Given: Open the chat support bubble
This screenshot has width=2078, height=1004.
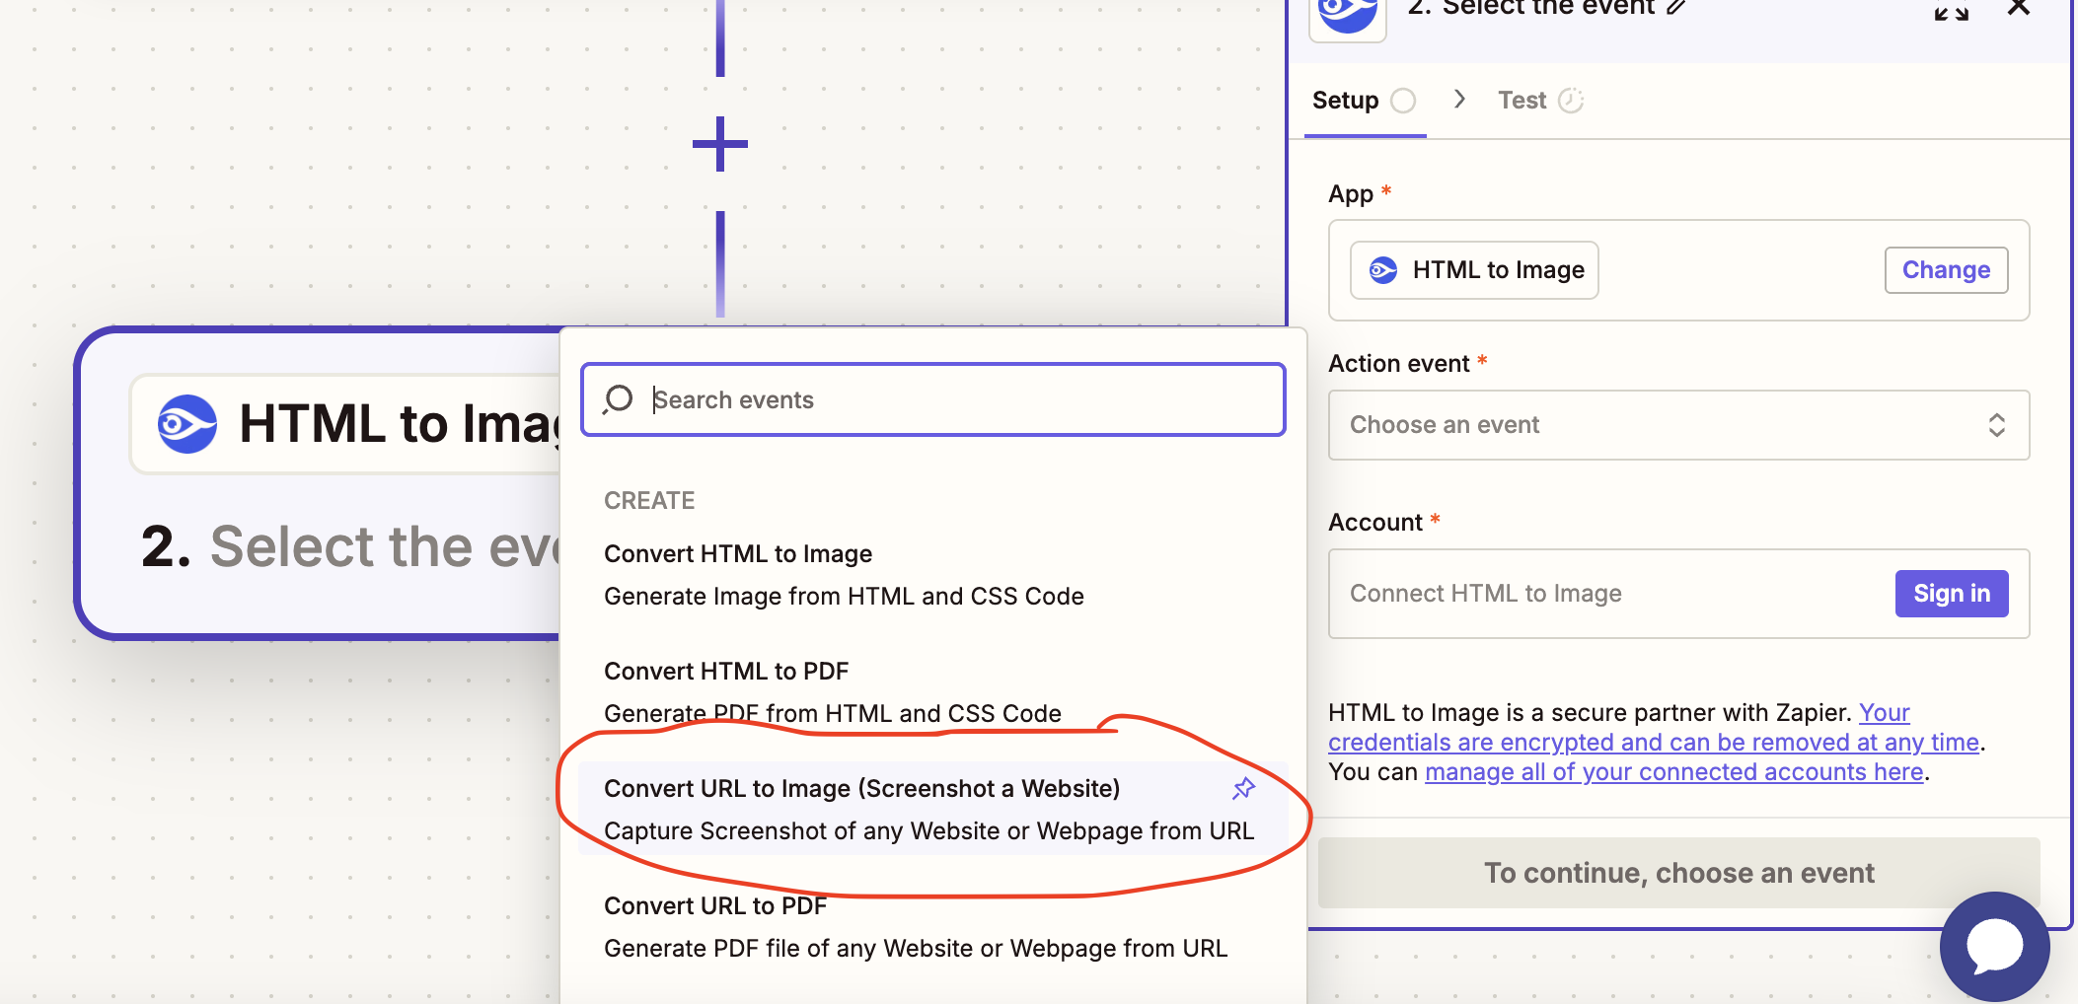Looking at the screenshot, I should click(1994, 946).
